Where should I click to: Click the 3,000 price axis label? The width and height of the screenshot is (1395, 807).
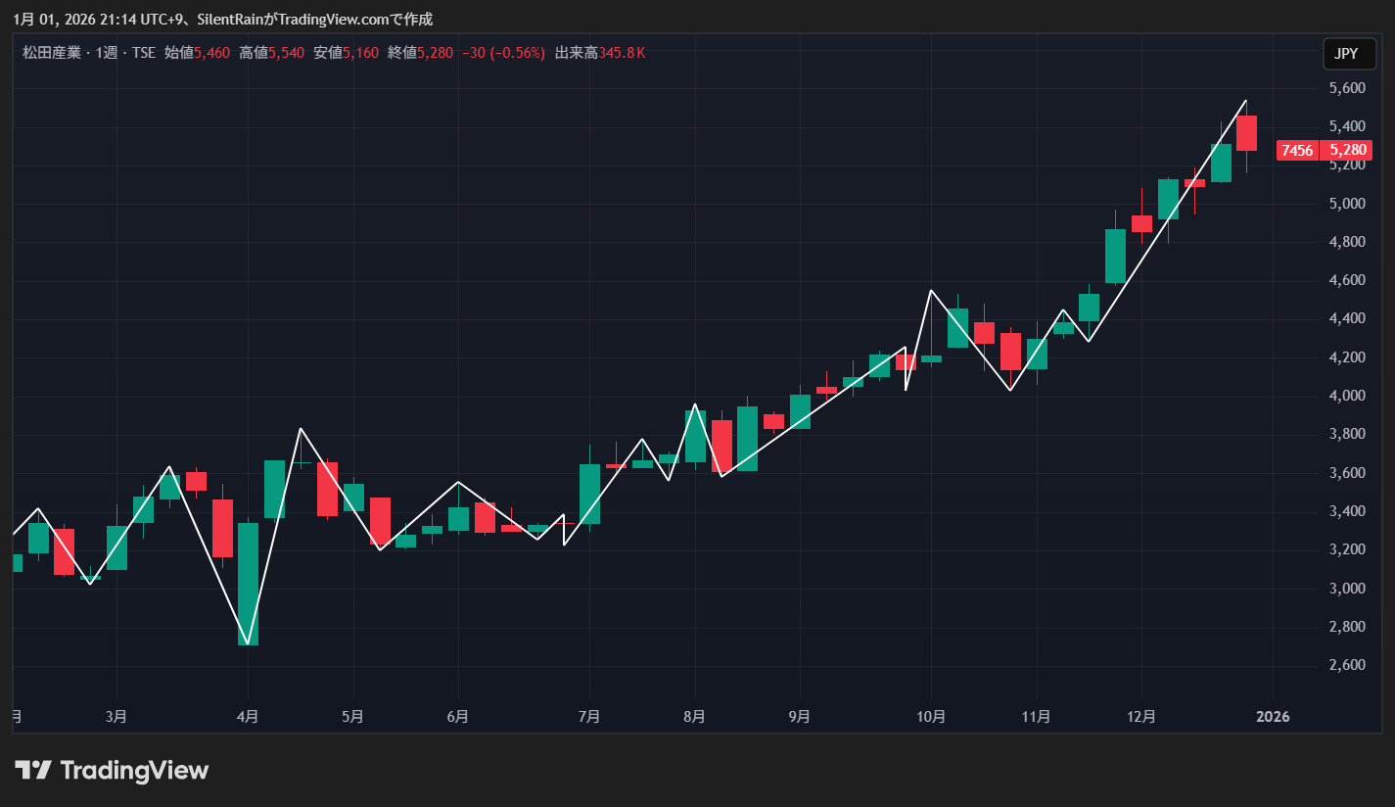pyautogui.click(x=1346, y=589)
